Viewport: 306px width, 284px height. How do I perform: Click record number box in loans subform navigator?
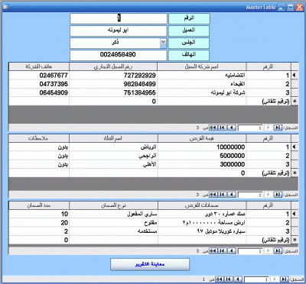tap(250, 195)
